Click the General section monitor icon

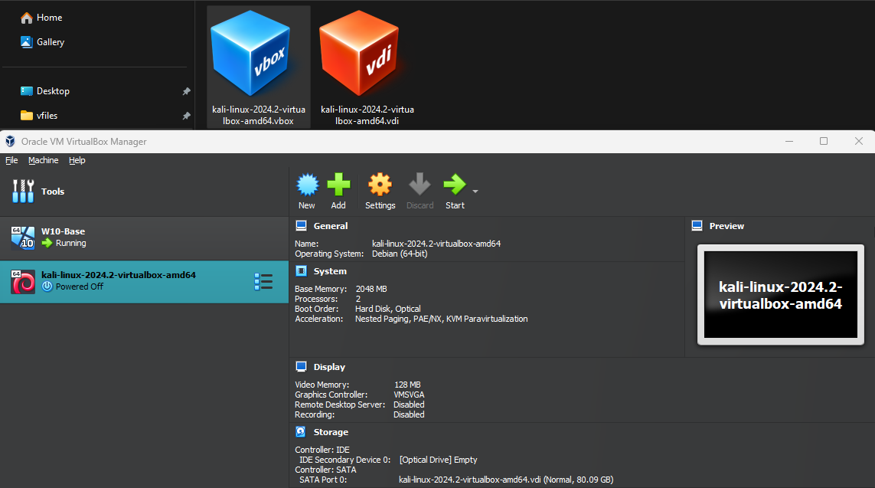(x=302, y=225)
